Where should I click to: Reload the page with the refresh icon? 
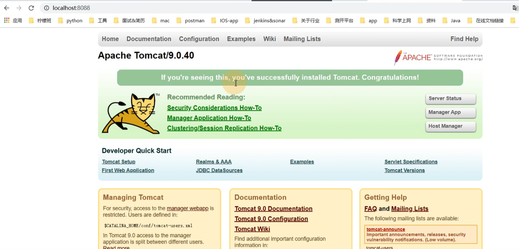pos(31,8)
